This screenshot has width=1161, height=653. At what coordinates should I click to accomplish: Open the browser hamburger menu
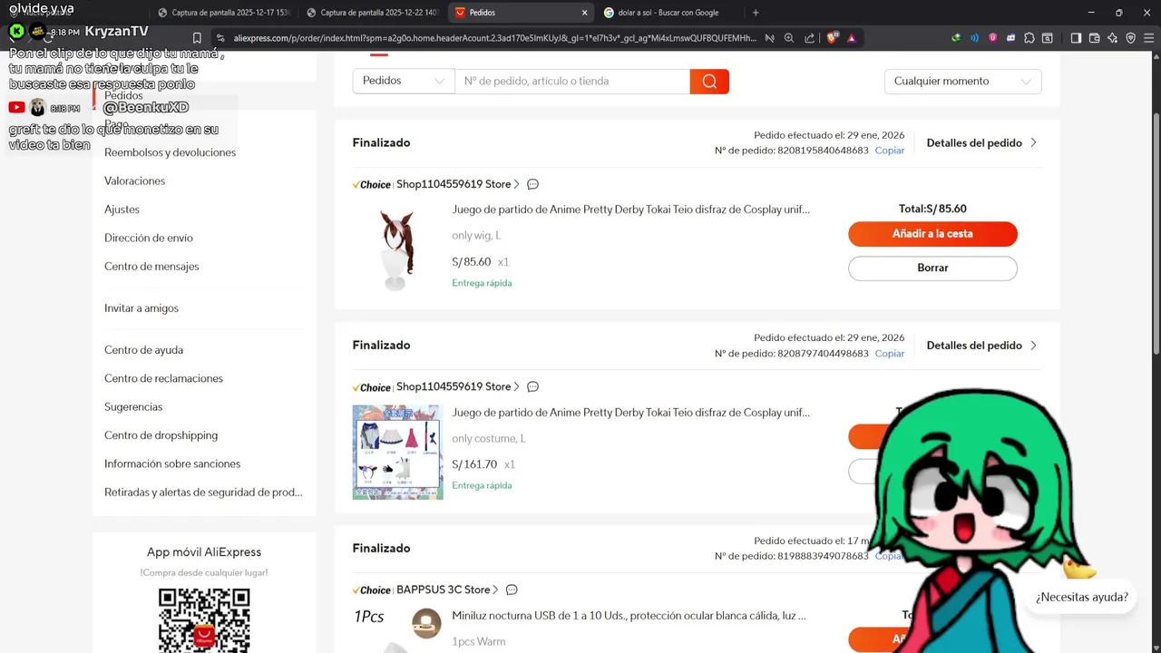1147,38
